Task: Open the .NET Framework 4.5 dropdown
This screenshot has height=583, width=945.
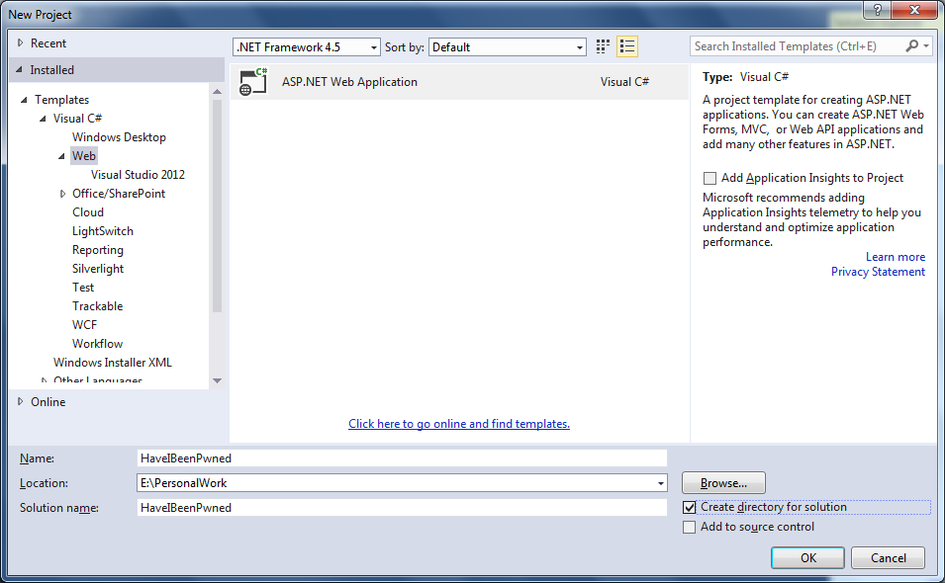Action: coord(307,46)
